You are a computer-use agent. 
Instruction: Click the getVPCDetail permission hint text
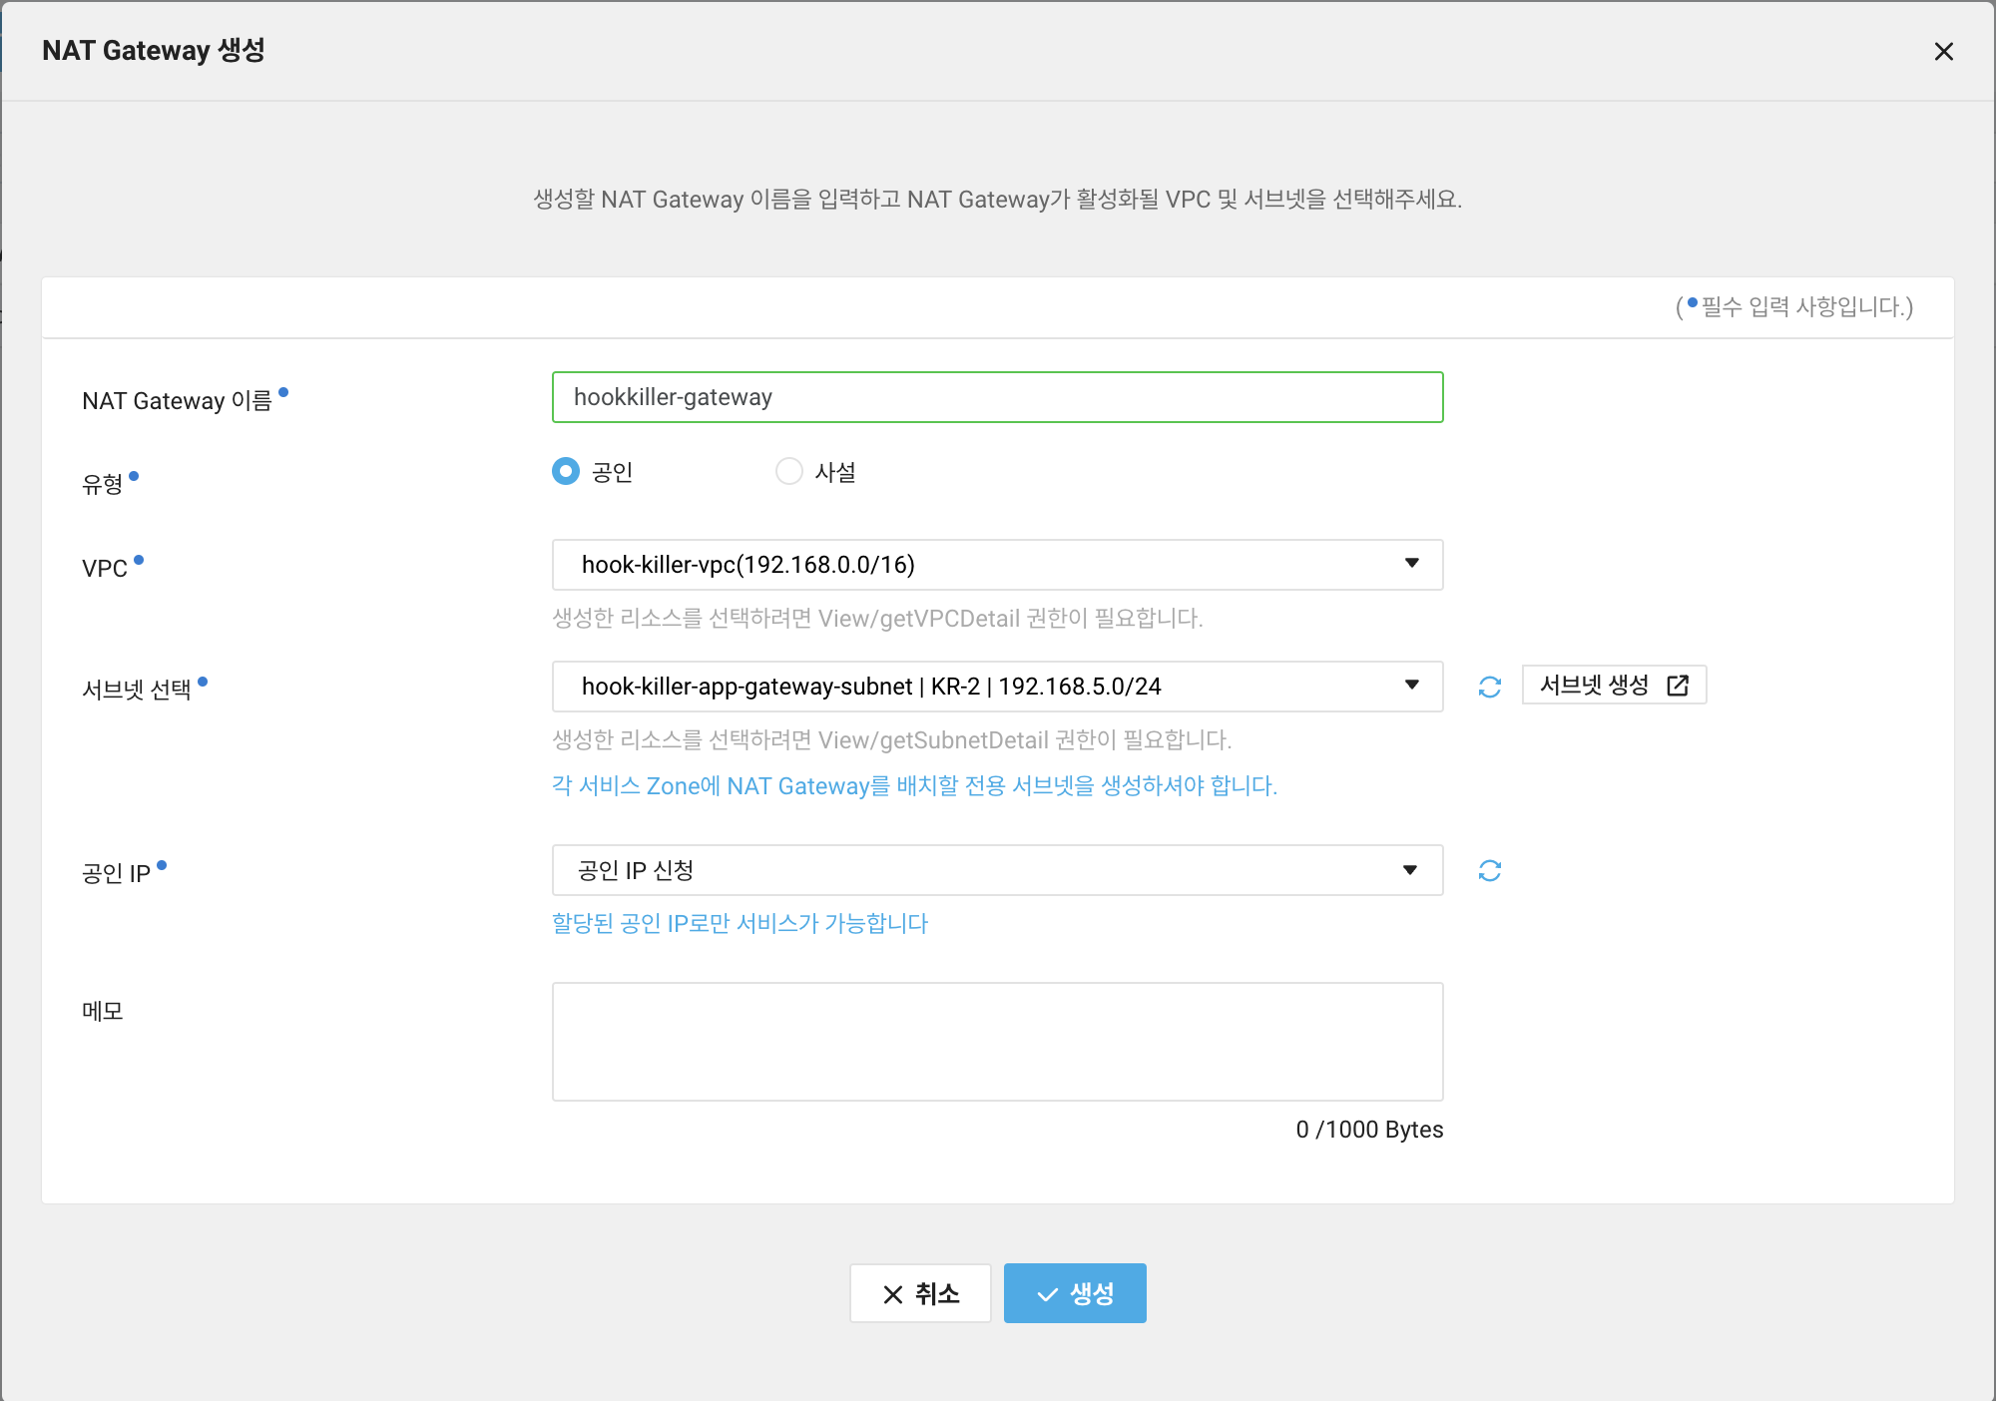click(x=876, y=619)
